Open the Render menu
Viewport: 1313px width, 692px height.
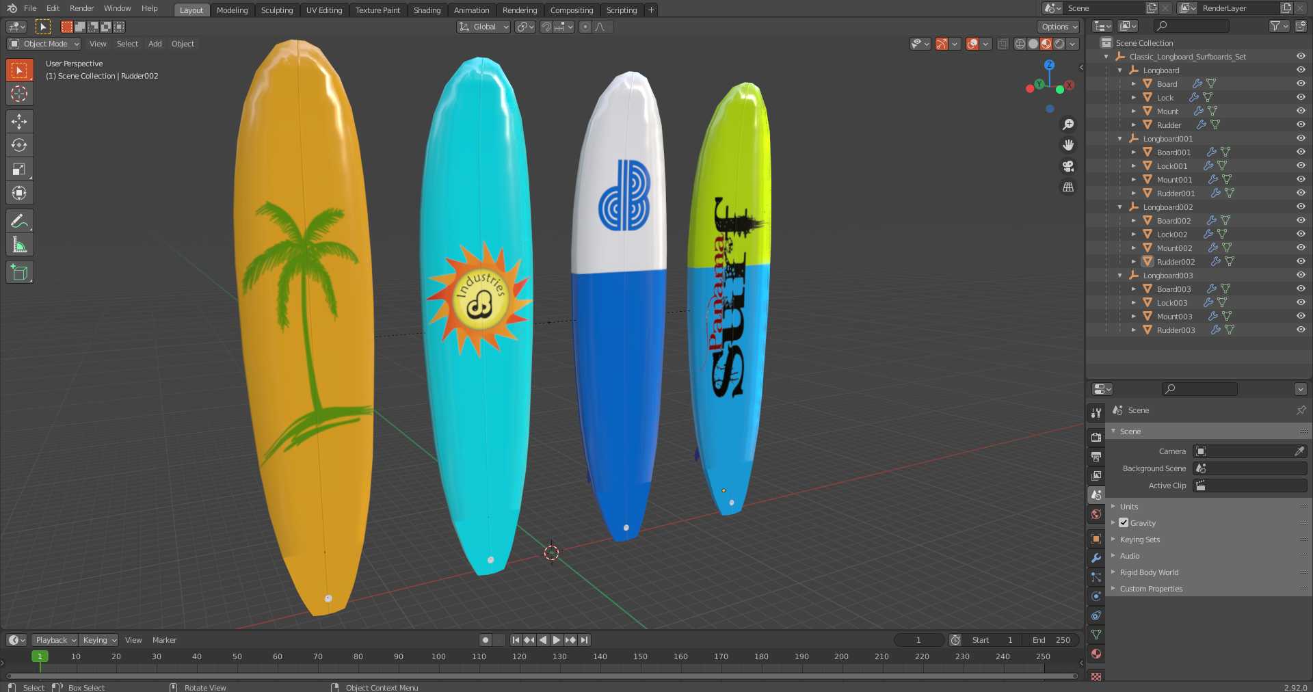81,8
